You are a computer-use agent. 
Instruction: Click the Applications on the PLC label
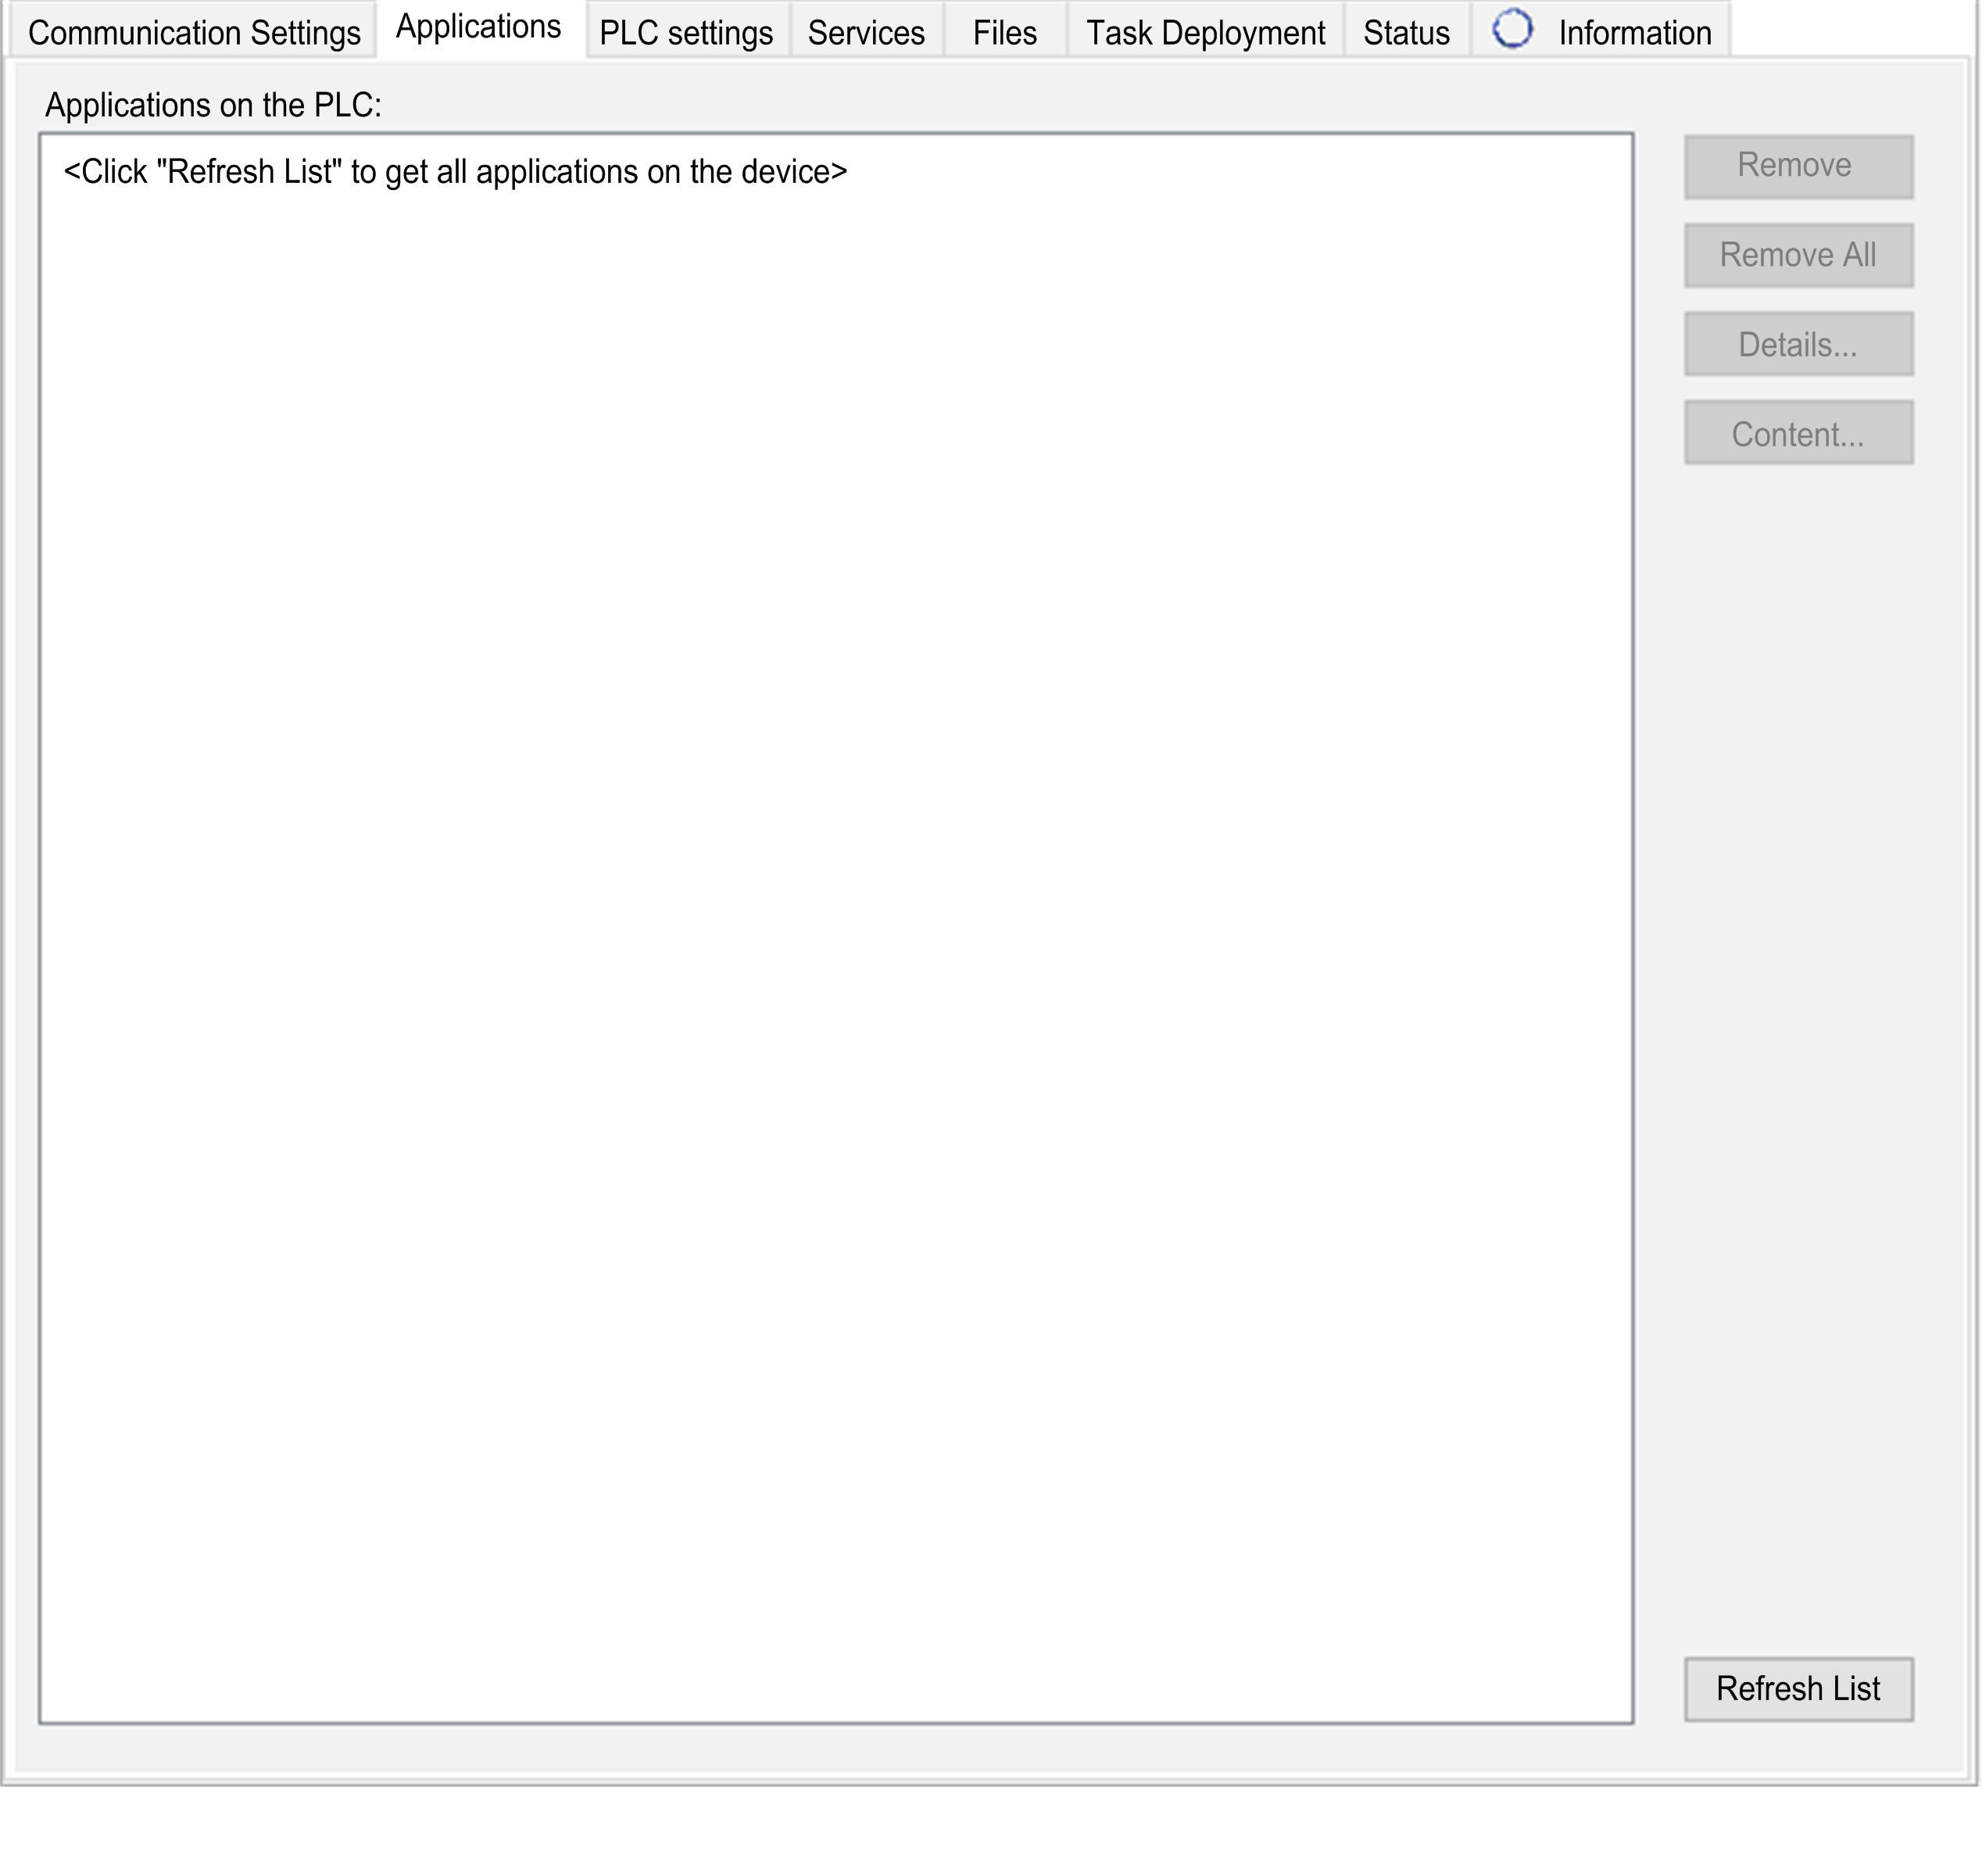tap(213, 105)
